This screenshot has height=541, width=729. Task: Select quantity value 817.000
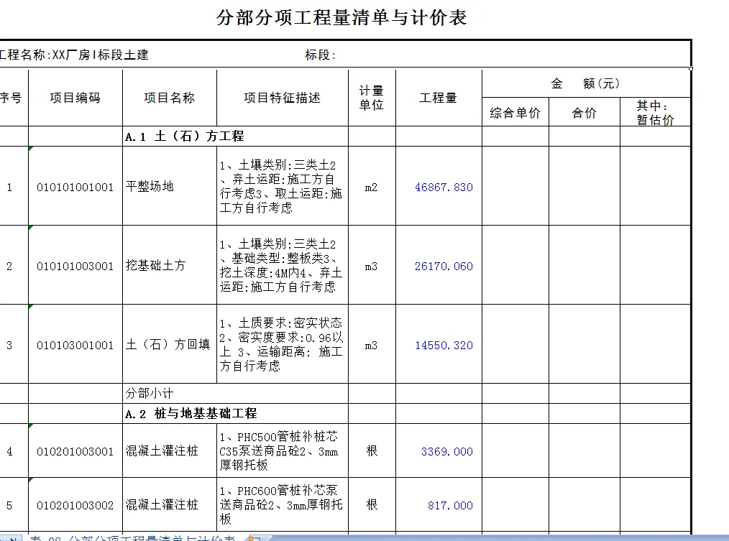[x=450, y=505]
